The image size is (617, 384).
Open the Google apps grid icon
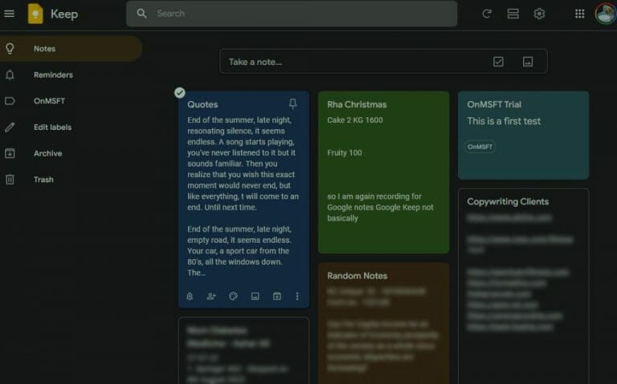pos(579,14)
